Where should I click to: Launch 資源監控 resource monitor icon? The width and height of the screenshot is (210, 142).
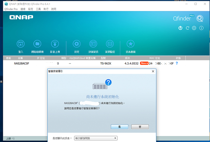(110, 44)
